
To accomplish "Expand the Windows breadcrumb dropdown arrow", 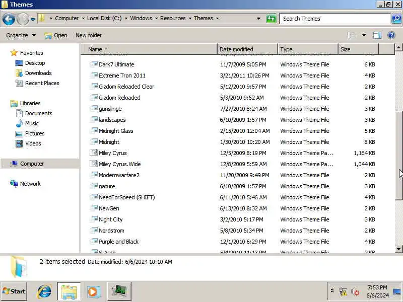I will point(156,18).
